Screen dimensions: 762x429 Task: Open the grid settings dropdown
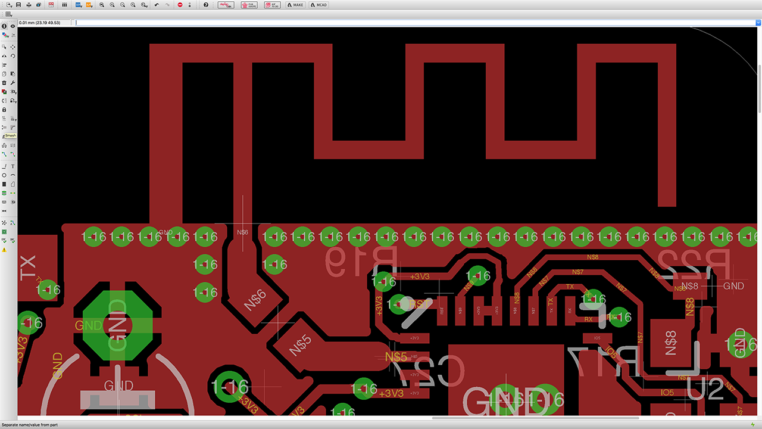tap(8, 14)
